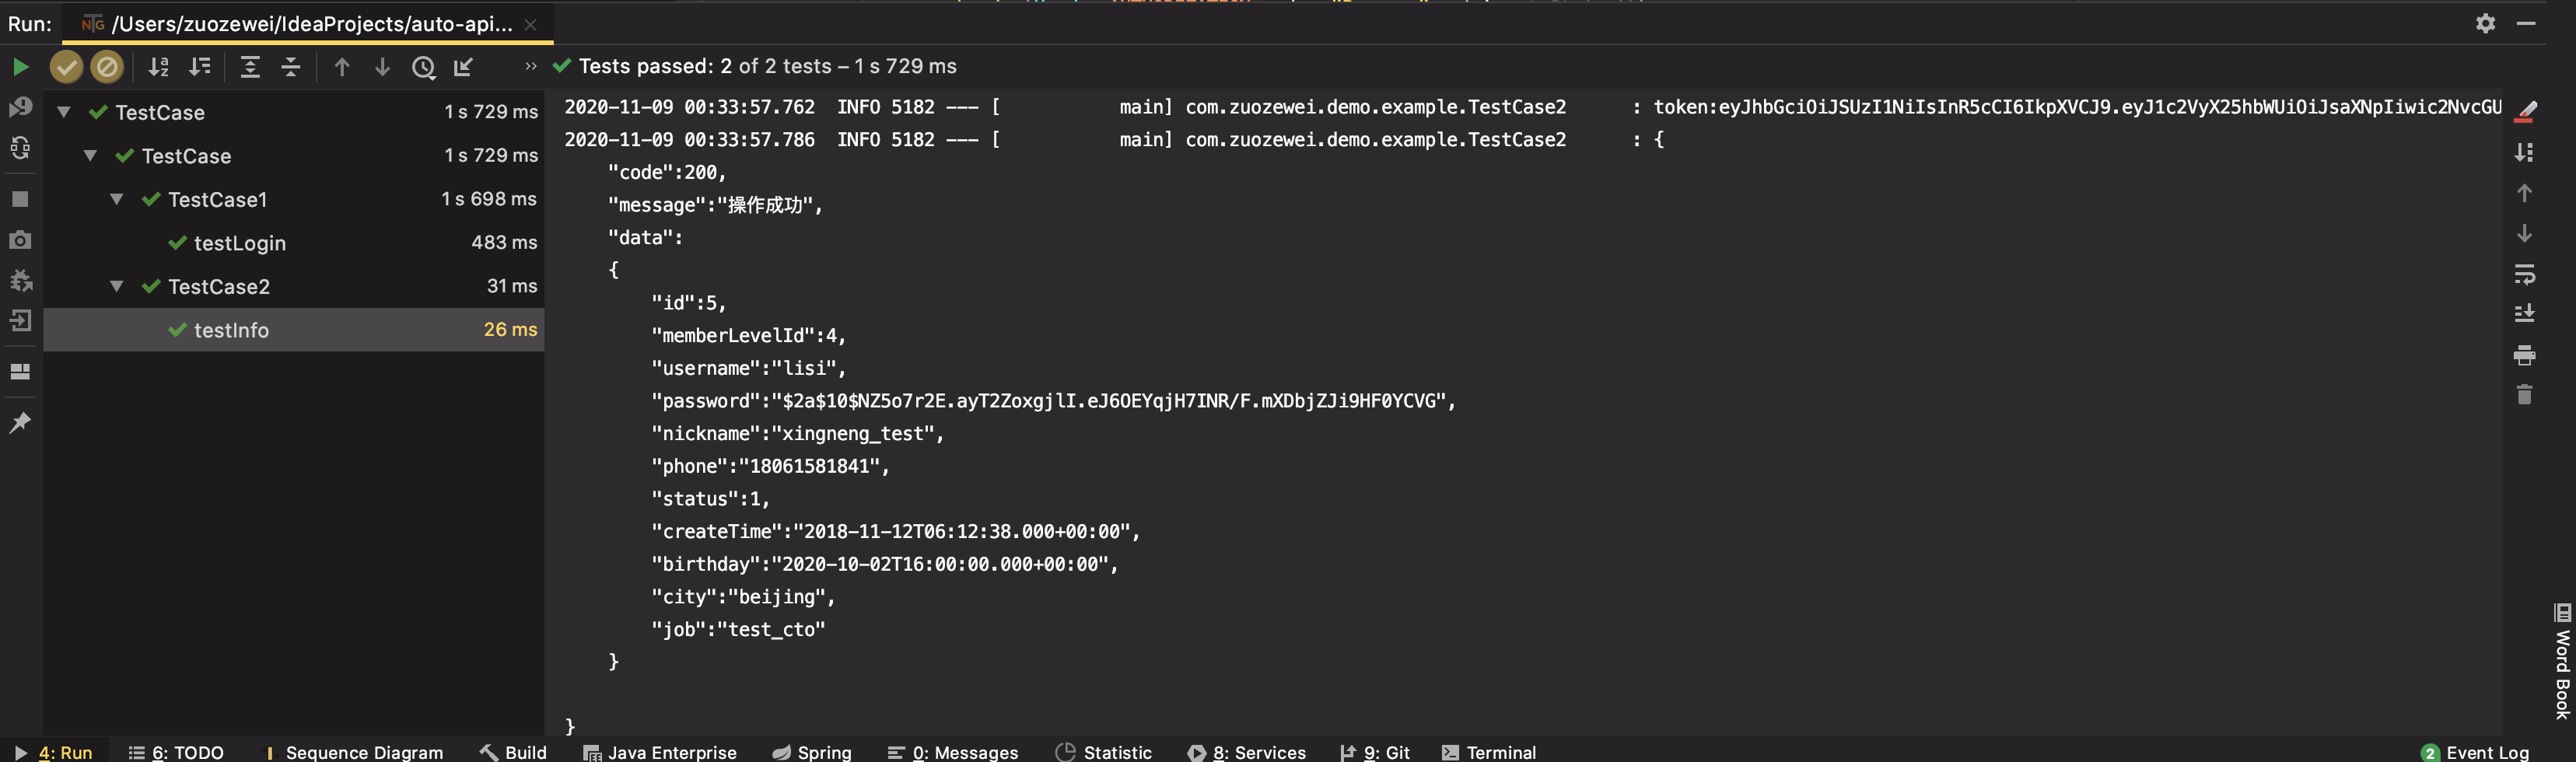Open the Spring tool window
The height and width of the screenshot is (762, 2576).
tap(812, 752)
